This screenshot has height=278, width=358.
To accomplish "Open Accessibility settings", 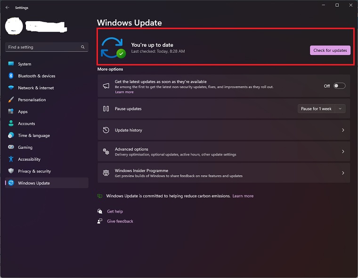I will (x=47, y=159).
